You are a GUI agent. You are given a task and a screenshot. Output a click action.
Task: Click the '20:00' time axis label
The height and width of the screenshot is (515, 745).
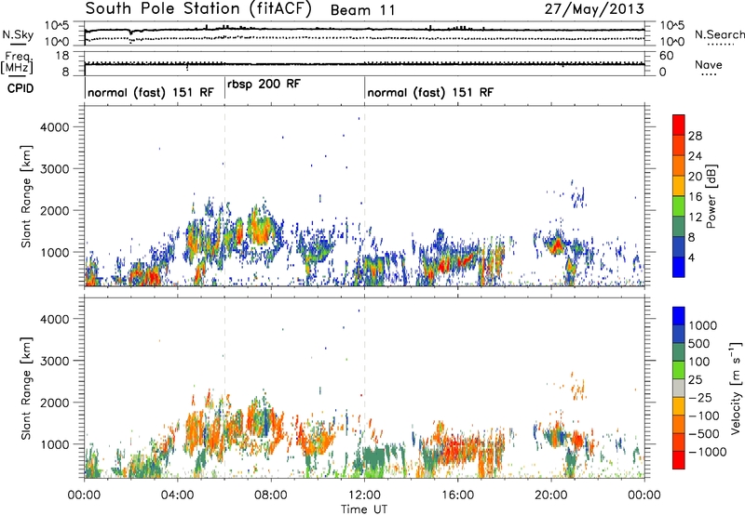551,495
